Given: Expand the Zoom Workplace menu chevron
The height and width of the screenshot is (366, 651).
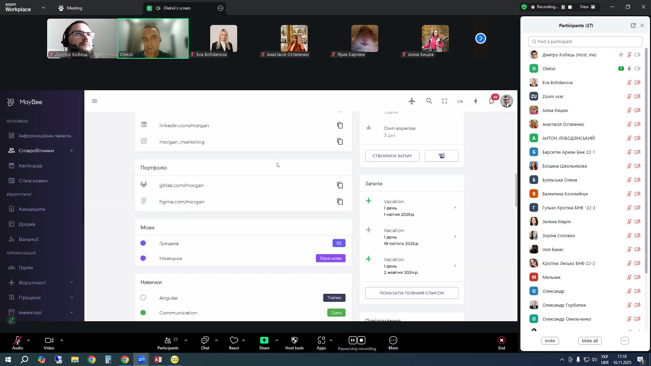Looking at the screenshot, I should pyautogui.click(x=43, y=7).
